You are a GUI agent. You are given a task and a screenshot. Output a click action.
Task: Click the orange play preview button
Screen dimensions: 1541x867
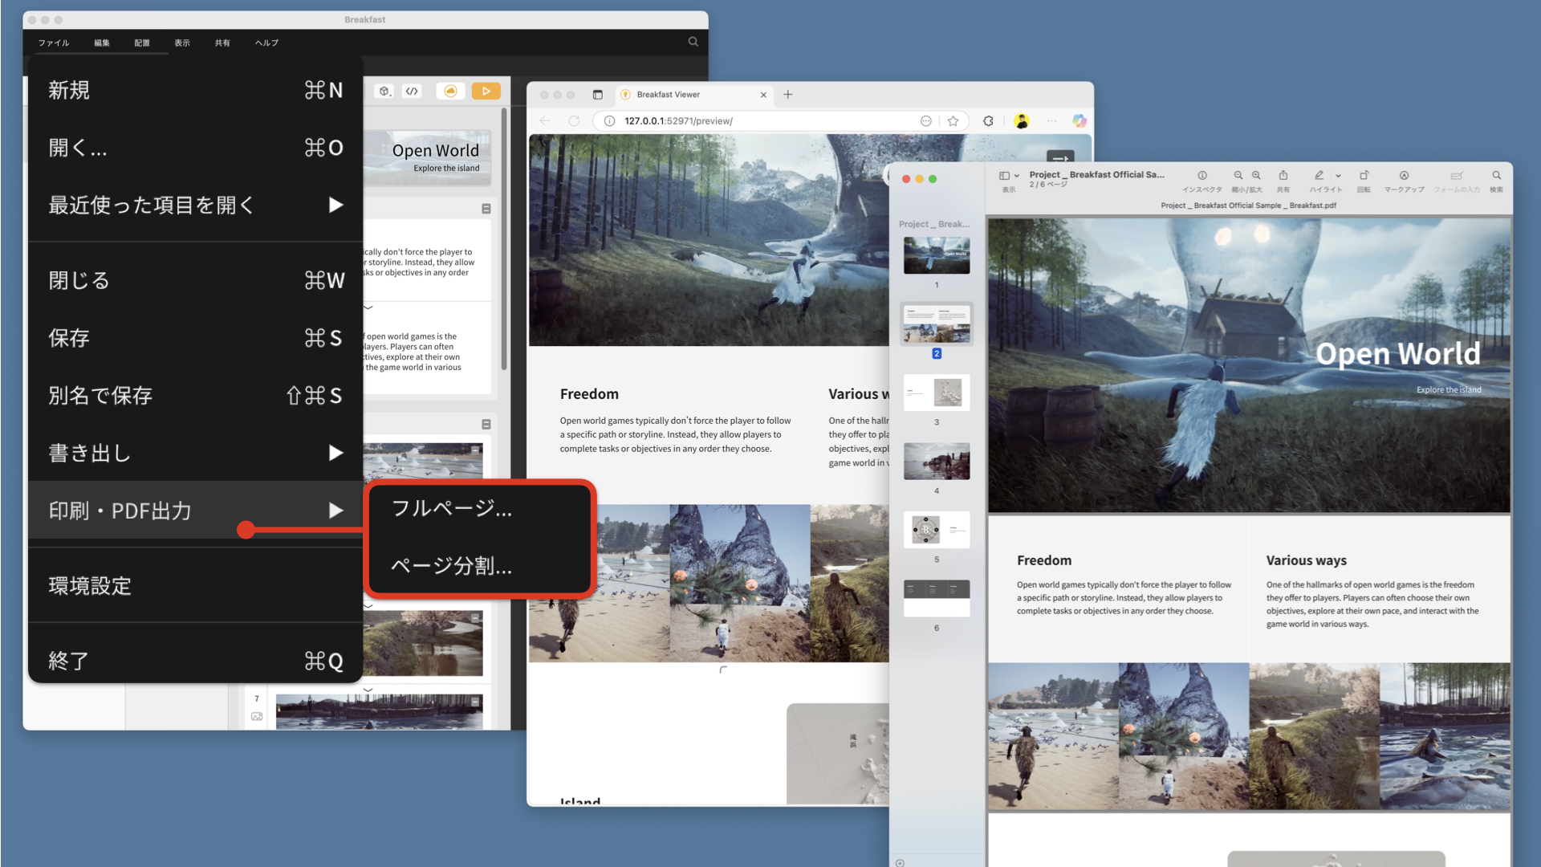point(486,91)
